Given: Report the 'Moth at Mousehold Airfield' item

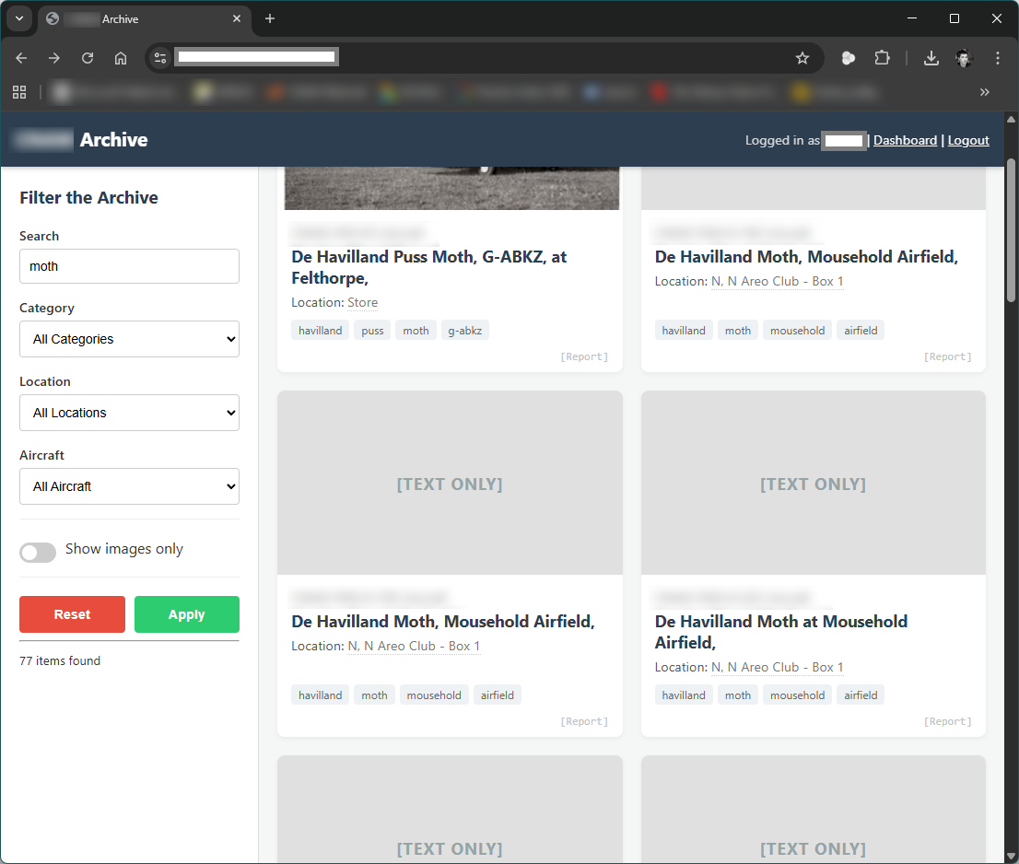Looking at the screenshot, I should pyautogui.click(x=947, y=721).
